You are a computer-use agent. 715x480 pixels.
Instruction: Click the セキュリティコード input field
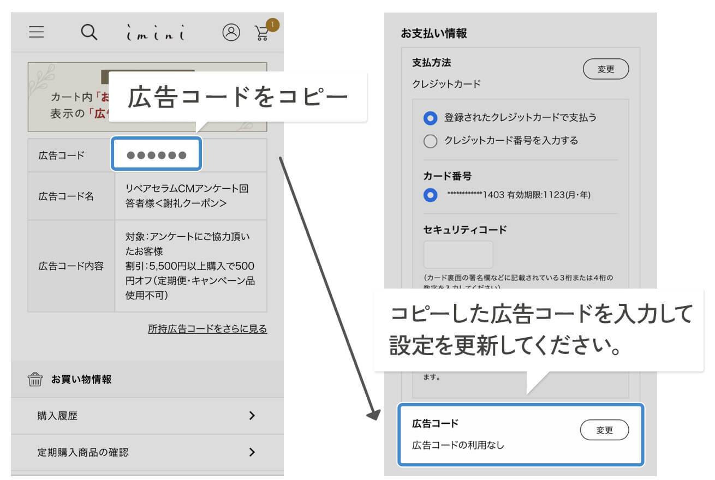click(x=458, y=254)
